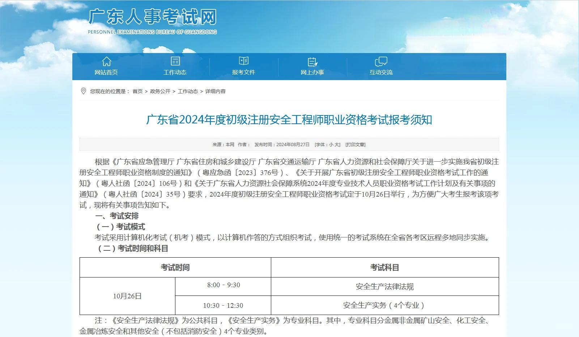Click the news list icon above 工作动态
This screenshot has width=579, height=337.
[175, 61]
